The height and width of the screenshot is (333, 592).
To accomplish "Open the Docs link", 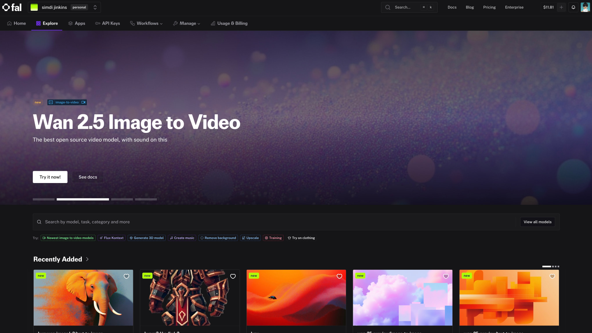I will pyautogui.click(x=452, y=7).
